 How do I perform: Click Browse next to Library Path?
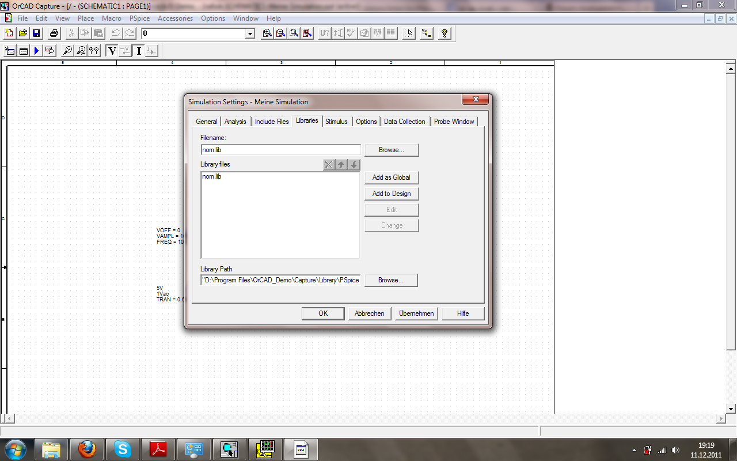pyautogui.click(x=391, y=280)
